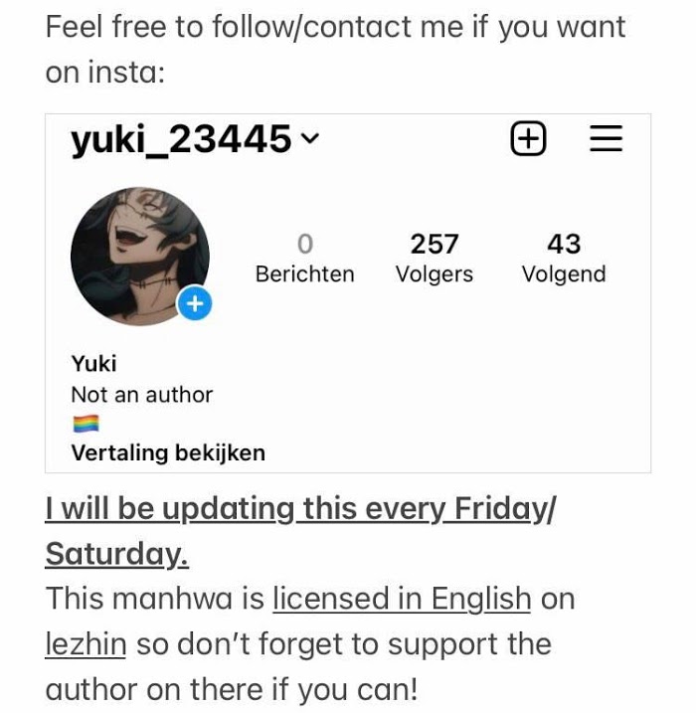696x713 pixels.
Task: Follow the 'licensed in English' underlined link
Action: point(402,599)
